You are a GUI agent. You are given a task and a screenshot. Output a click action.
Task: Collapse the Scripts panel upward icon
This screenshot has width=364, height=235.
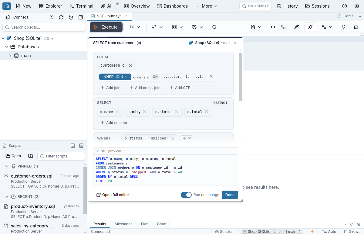[x=73, y=146]
